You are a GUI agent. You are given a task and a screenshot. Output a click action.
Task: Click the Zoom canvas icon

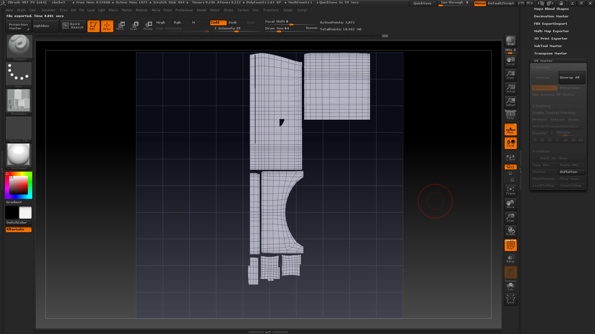pyautogui.click(x=510, y=75)
